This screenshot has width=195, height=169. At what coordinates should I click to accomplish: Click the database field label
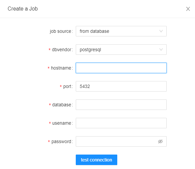coord(62,105)
